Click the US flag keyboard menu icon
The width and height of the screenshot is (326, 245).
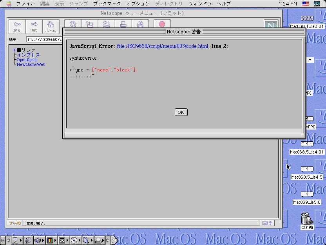(x=305, y=4)
